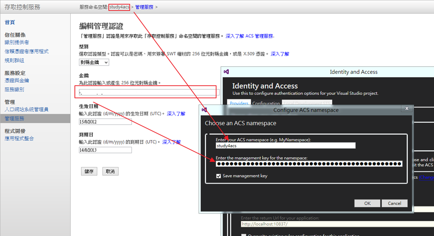Viewport: 434px width, 236px height.
Task: Select 管理服務 in the sidebar
Action: coord(35,118)
